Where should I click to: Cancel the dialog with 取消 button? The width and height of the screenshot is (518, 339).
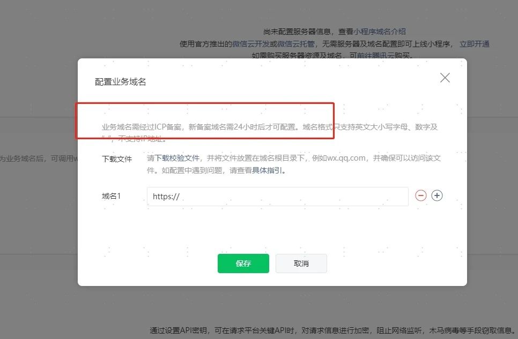tap(301, 263)
